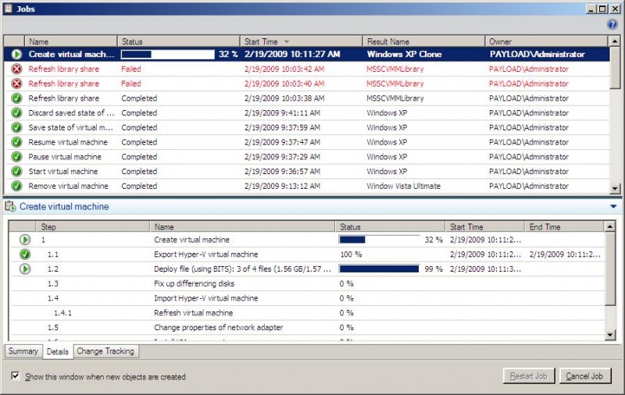The image size is (625, 395).
Task: Sort jobs by the Status column header
Action: 178,41
